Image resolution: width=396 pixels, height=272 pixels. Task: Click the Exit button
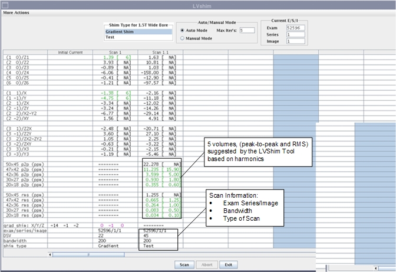(227, 265)
